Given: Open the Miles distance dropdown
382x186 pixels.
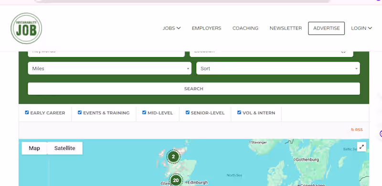Looking at the screenshot, I should pyautogui.click(x=110, y=68).
